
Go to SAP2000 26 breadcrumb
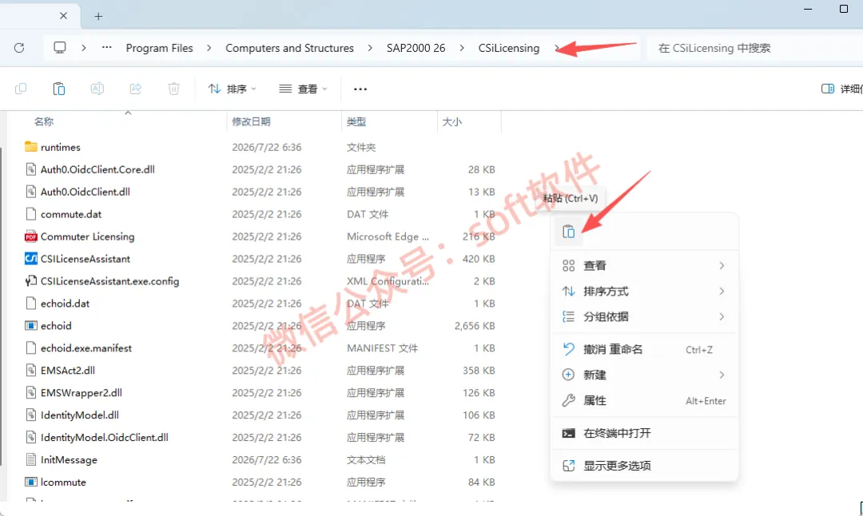tap(416, 48)
